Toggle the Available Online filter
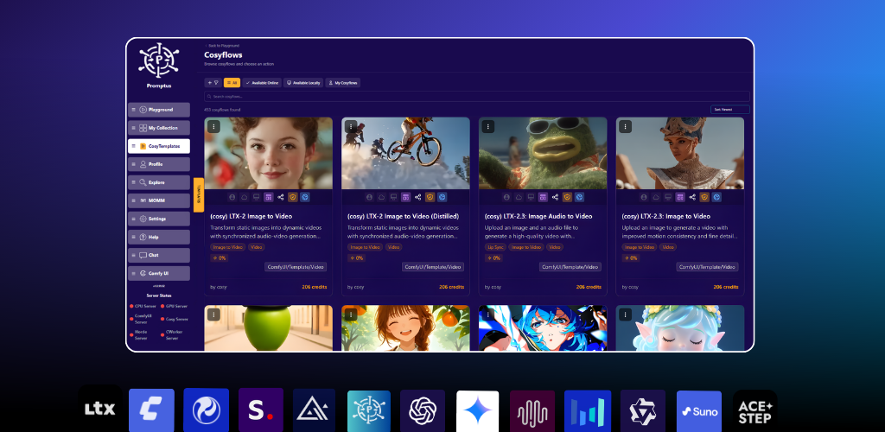The image size is (885, 432). tap(262, 82)
